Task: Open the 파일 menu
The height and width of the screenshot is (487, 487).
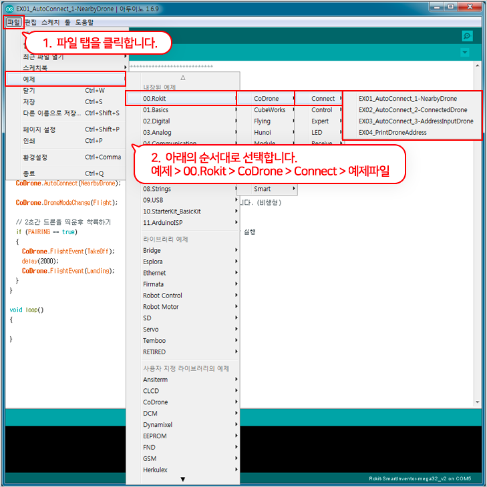Action: [13, 22]
